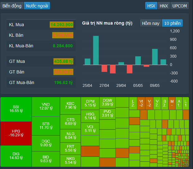Click the STB 11.70 tỷ tile

(x=46, y=126)
